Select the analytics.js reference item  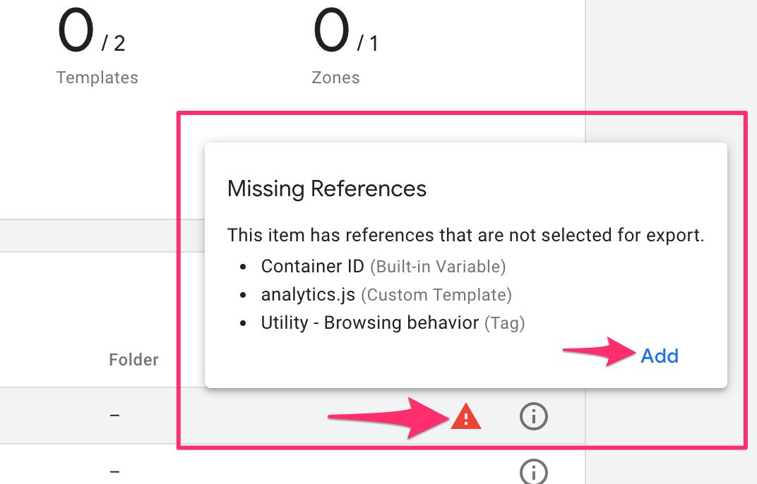point(308,294)
